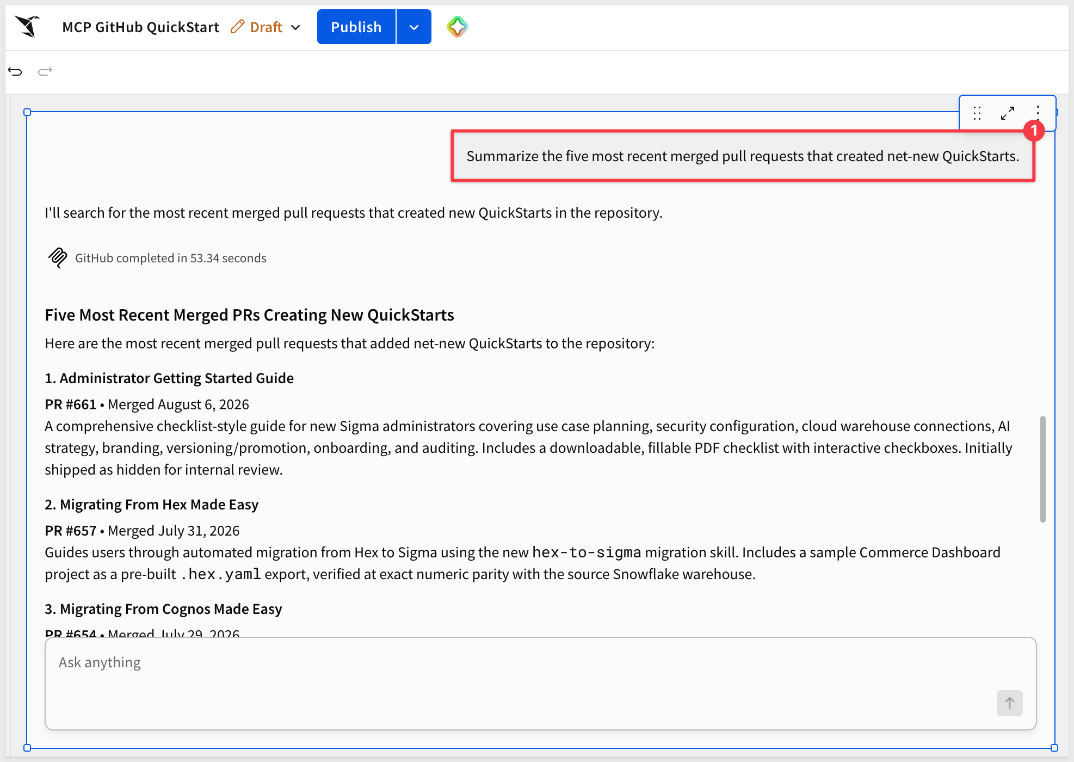Screen dimensions: 1074x762
Task: Click the chat response scrollbar
Action: [x=1042, y=469]
